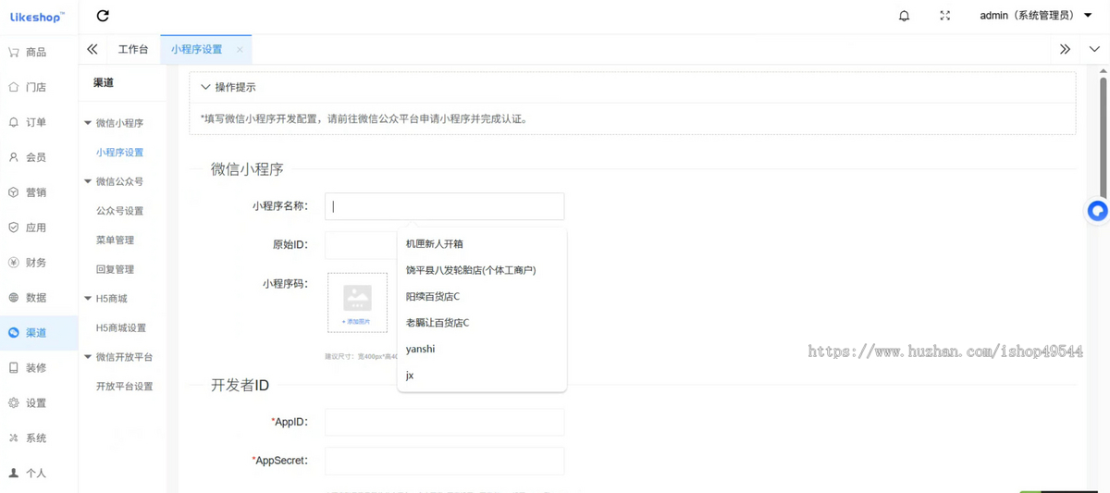Open the notification bell
The width and height of the screenshot is (1110, 493).
click(904, 16)
